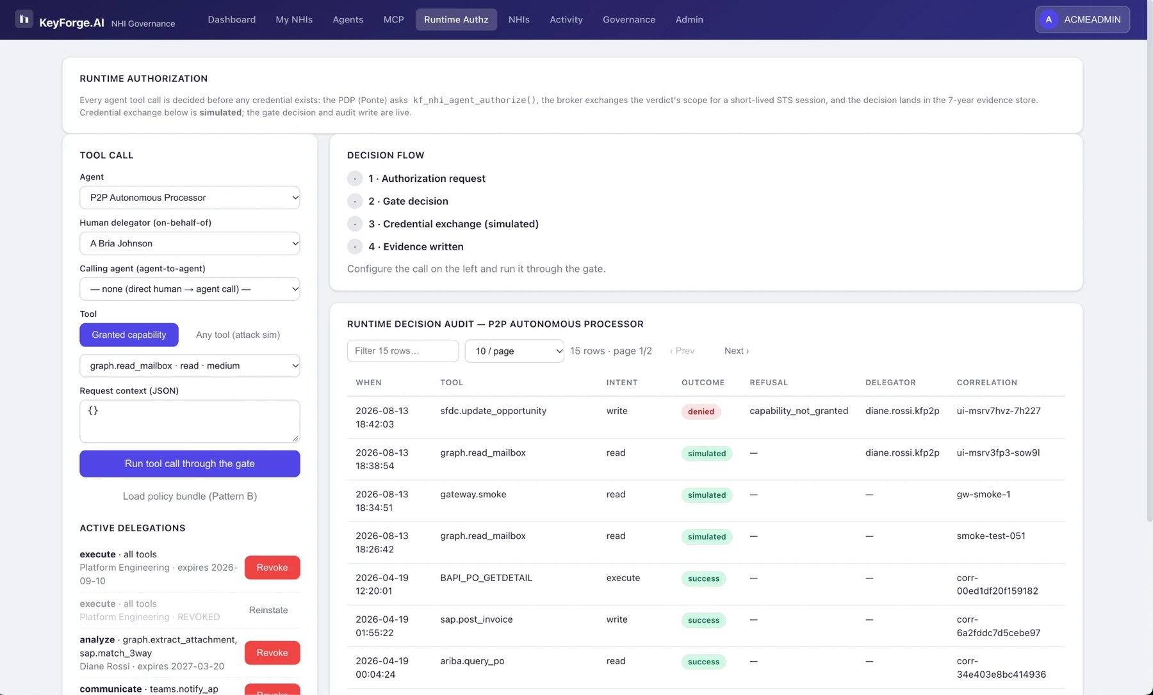
Task: Click the Prev page link
Action: (682, 351)
